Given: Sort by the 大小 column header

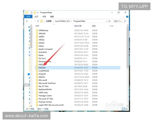Looking at the screenshot, I should pos(112,26).
